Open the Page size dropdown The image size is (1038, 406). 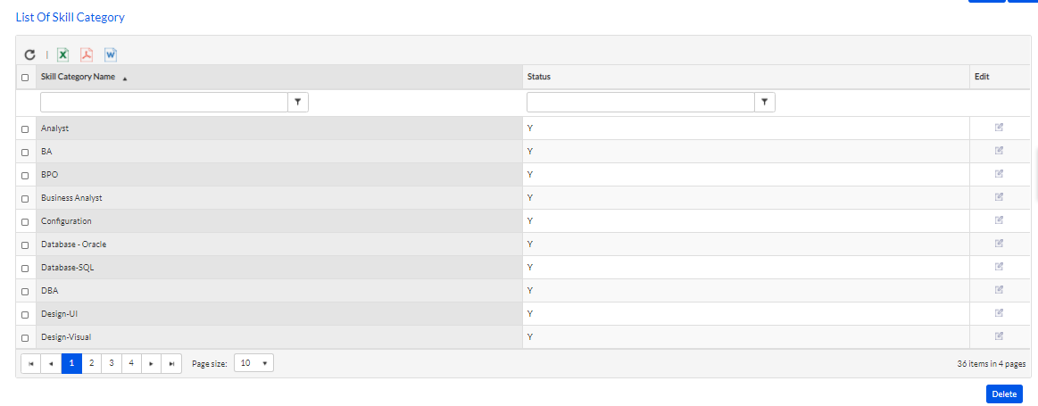tap(253, 363)
